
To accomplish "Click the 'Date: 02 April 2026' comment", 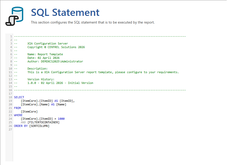I will coord(43,58).
